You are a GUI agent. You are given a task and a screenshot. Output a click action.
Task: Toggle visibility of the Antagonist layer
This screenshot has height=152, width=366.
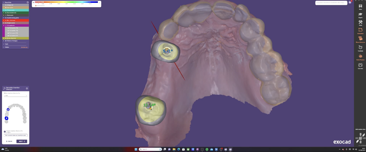(6, 5)
